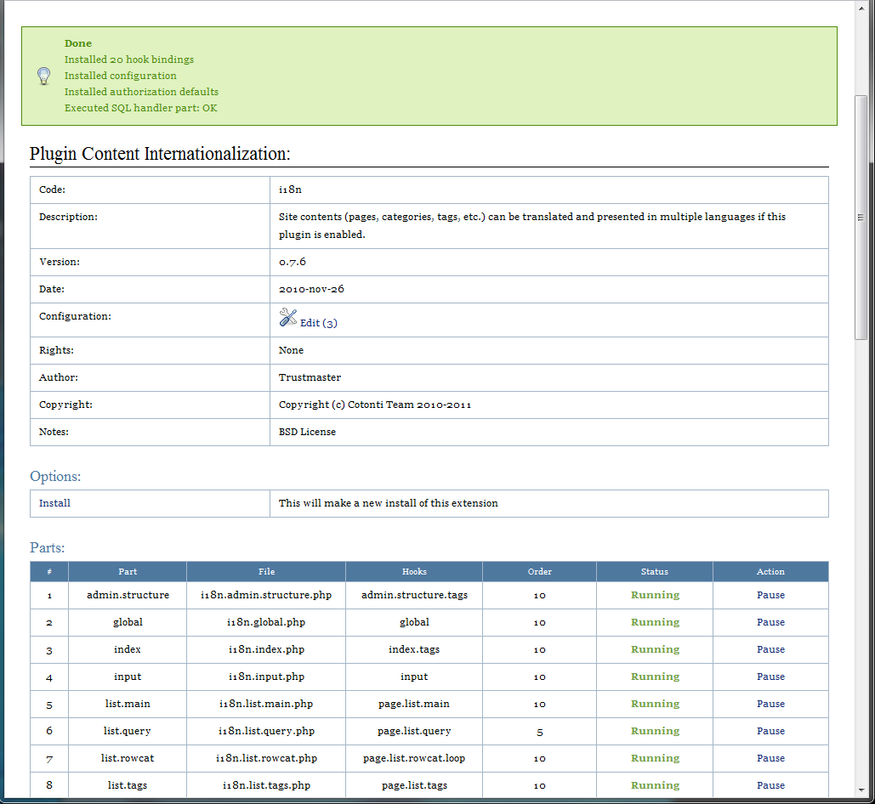Click the Done message title
This screenshot has height=804, width=875.
click(78, 43)
